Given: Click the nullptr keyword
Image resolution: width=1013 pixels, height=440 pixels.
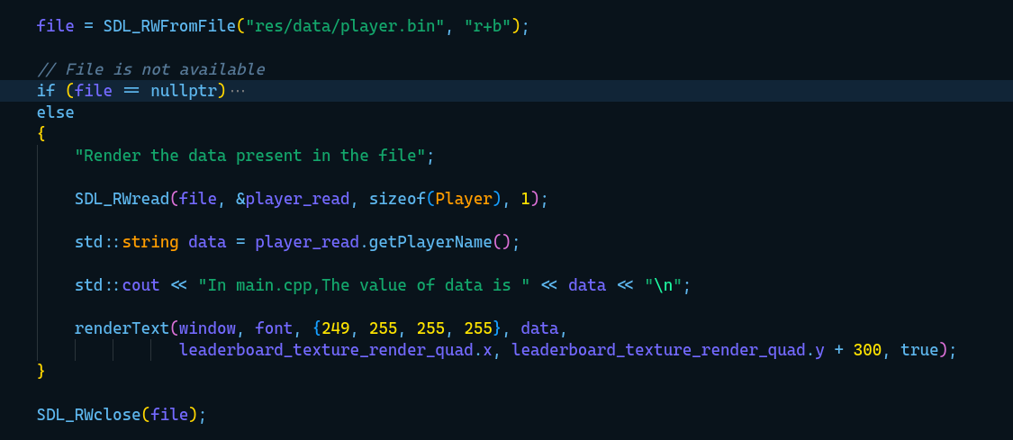Looking at the screenshot, I should click(184, 91).
